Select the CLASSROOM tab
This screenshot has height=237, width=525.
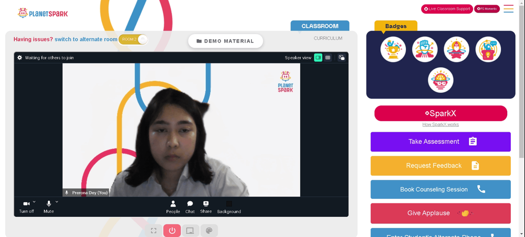click(320, 26)
